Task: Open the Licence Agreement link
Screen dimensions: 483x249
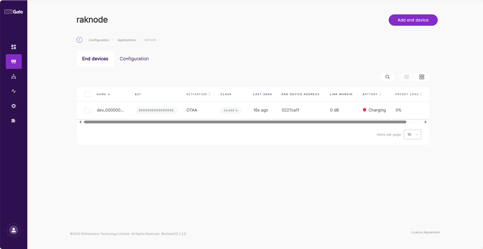Action: (426, 232)
